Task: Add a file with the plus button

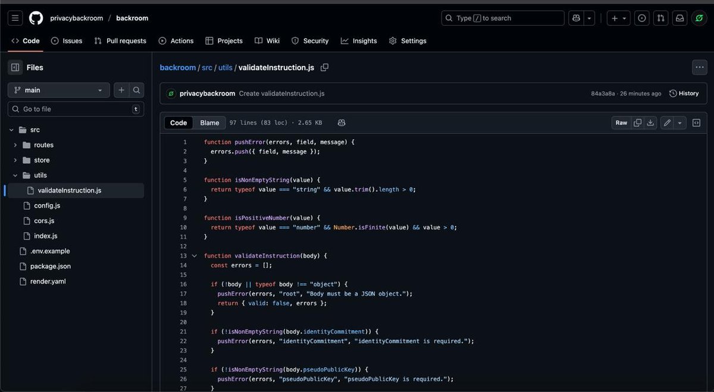Action: coord(121,90)
